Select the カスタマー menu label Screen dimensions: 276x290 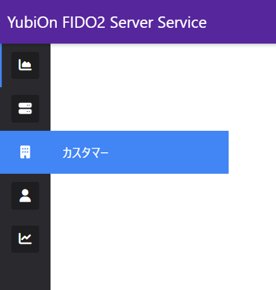point(85,152)
